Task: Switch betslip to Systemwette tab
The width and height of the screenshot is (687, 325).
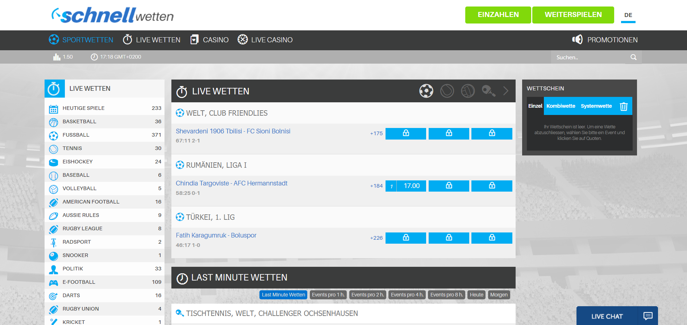Action: (x=596, y=106)
